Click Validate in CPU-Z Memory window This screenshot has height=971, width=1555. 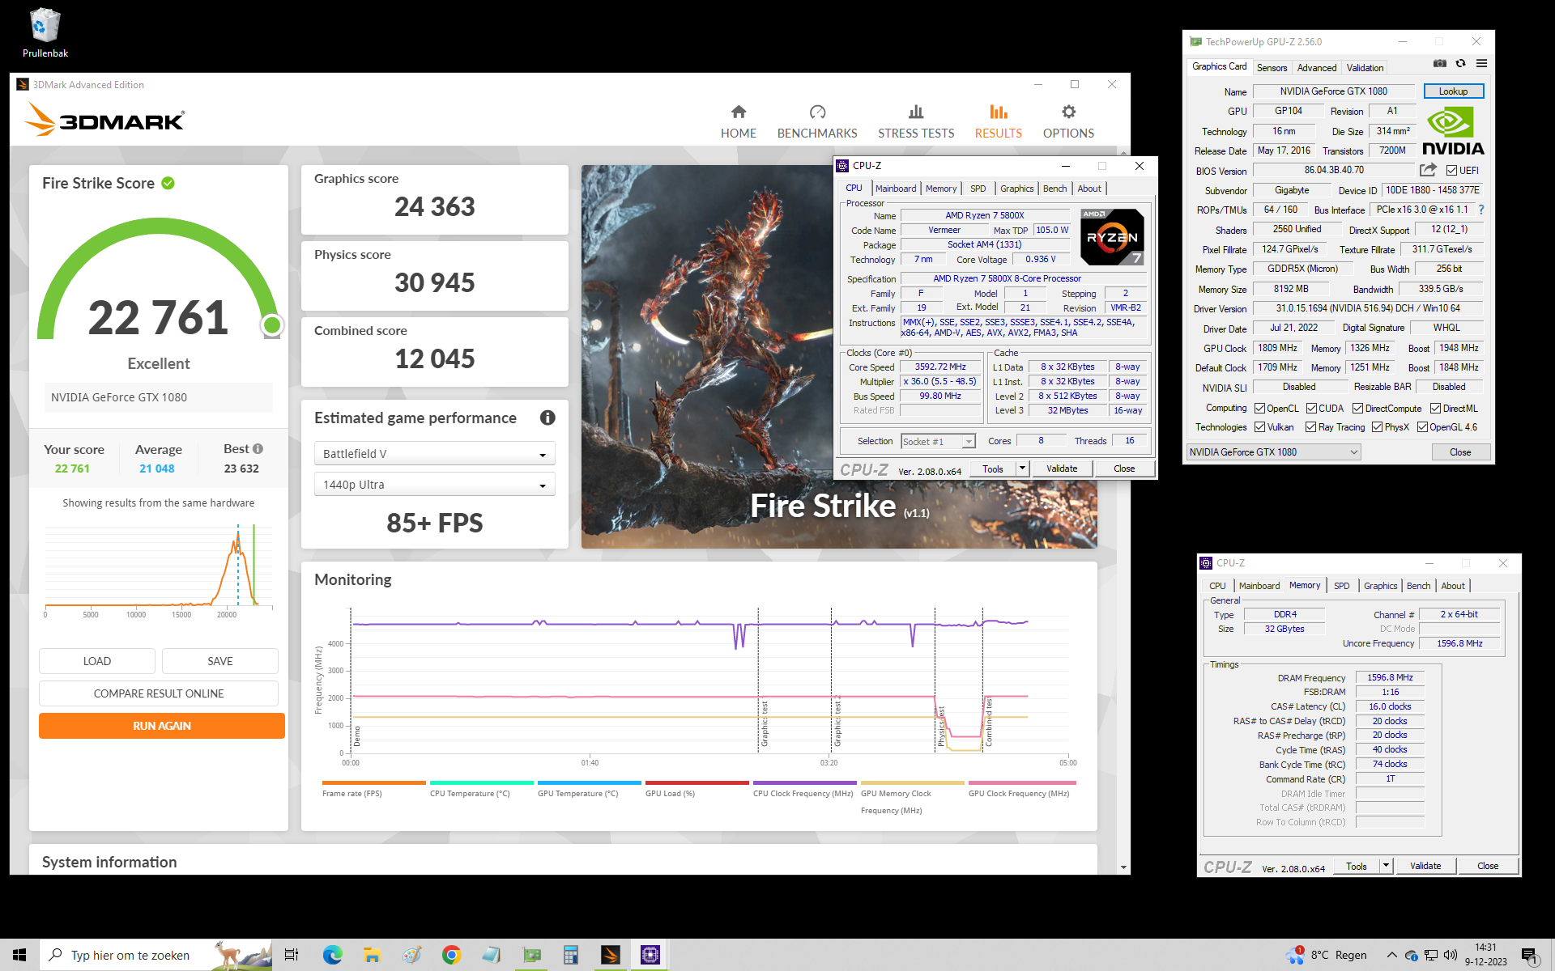point(1425,865)
